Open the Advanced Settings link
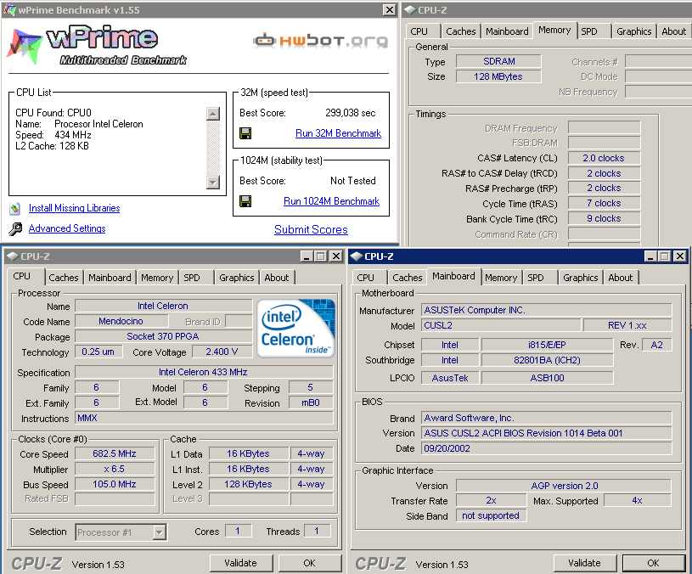The width and height of the screenshot is (692, 574). coord(67,228)
